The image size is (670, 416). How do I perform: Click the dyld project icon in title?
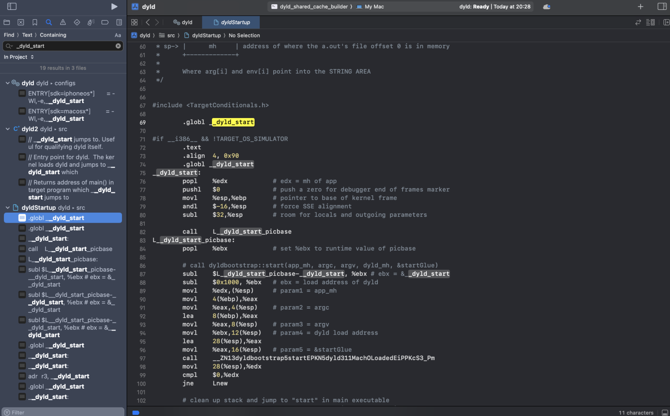[x=135, y=7]
